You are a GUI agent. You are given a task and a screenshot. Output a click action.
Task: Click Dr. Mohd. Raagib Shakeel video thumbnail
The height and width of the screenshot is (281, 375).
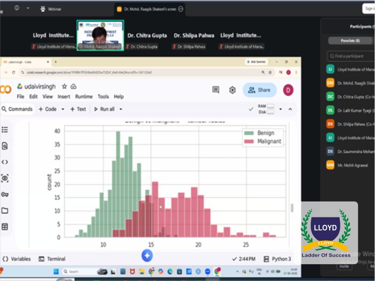point(100,35)
